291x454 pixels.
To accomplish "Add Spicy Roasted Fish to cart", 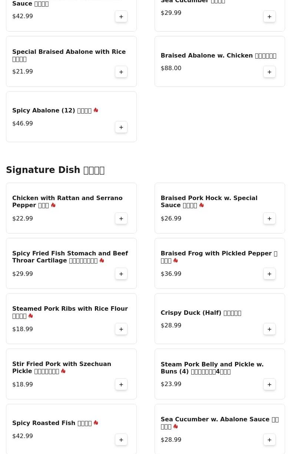I will click(121, 440).
